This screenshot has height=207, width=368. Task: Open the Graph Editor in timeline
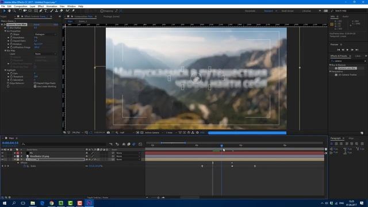(x=140, y=144)
